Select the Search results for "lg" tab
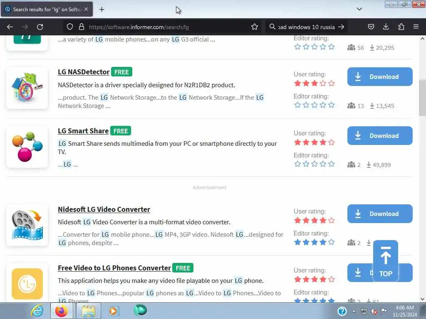The width and height of the screenshot is (426, 319). coord(47,9)
